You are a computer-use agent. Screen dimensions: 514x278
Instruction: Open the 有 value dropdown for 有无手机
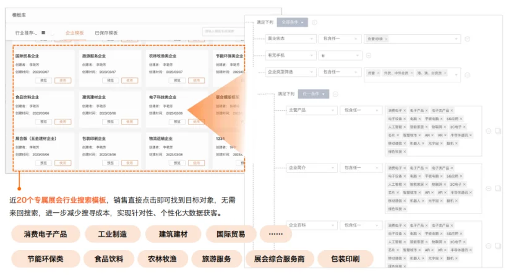click(x=340, y=56)
